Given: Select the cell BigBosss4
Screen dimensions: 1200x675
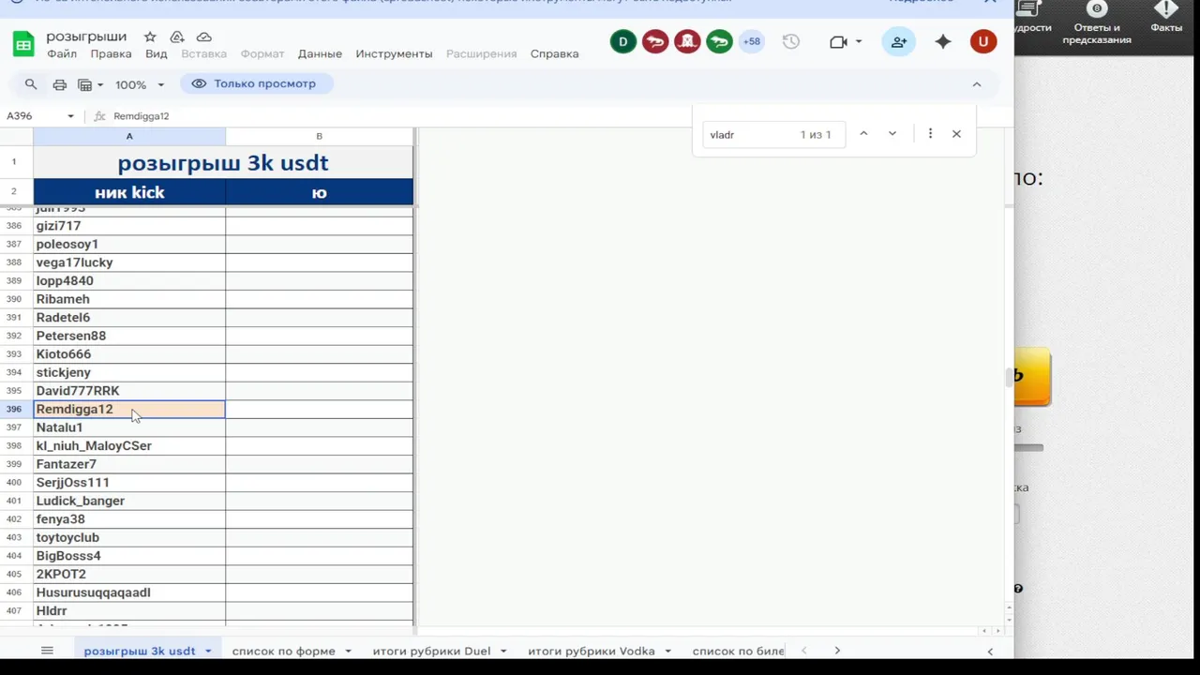Looking at the screenshot, I should pos(129,556).
